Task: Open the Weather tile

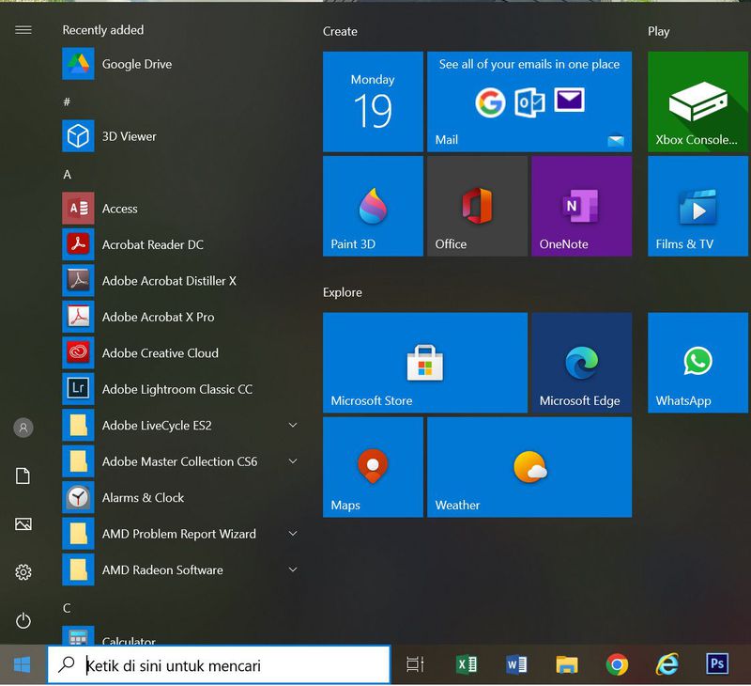Action: pos(529,467)
